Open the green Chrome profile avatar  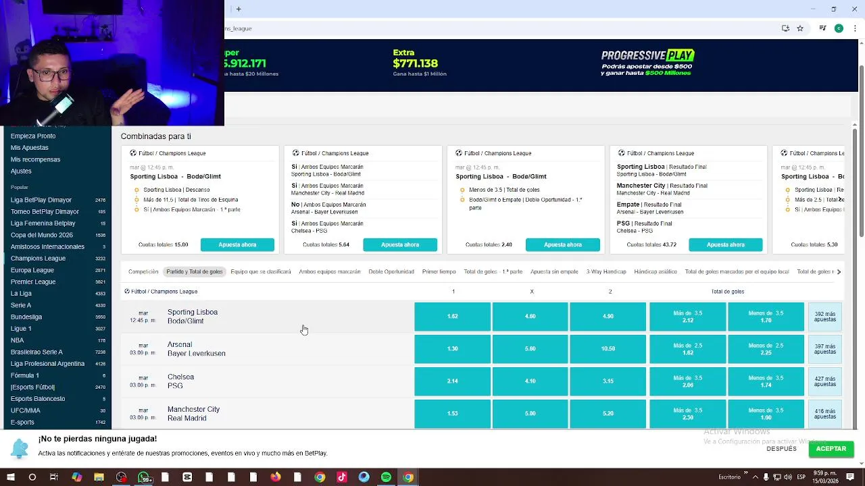click(x=839, y=28)
